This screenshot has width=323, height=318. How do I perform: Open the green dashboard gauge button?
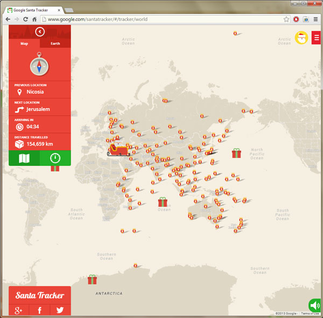[x=55, y=158]
